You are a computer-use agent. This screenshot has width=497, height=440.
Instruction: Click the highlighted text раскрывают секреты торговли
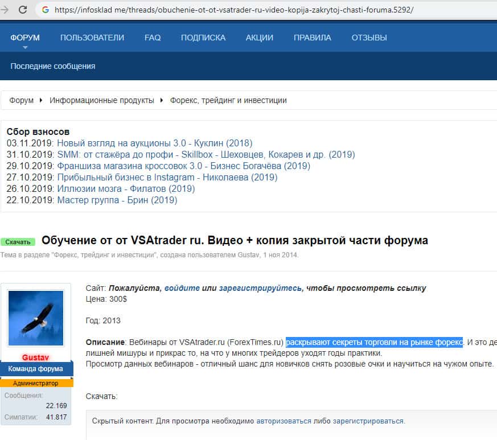click(375, 342)
